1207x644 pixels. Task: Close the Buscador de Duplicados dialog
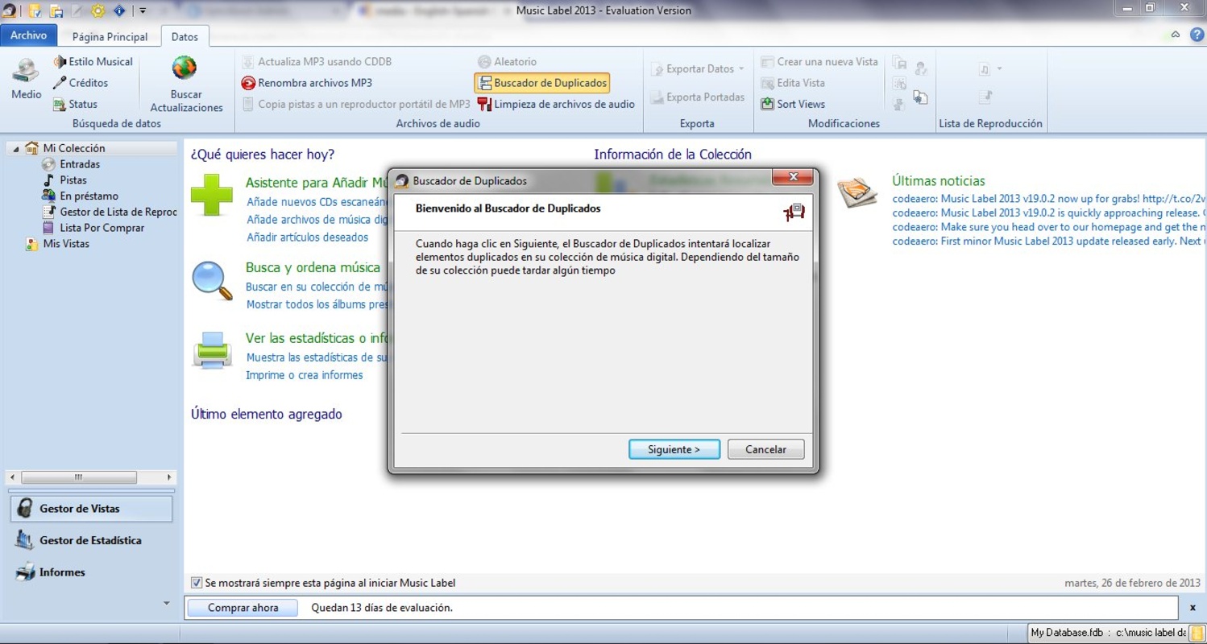click(x=793, y=177)
